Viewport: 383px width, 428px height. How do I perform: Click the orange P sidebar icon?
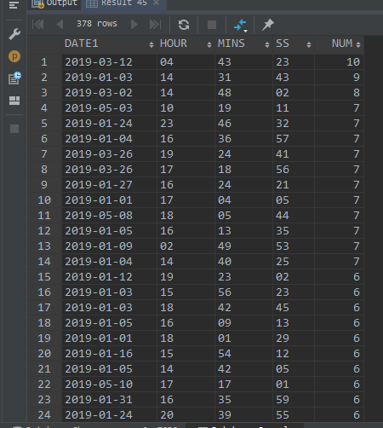(x=14, y=56)
